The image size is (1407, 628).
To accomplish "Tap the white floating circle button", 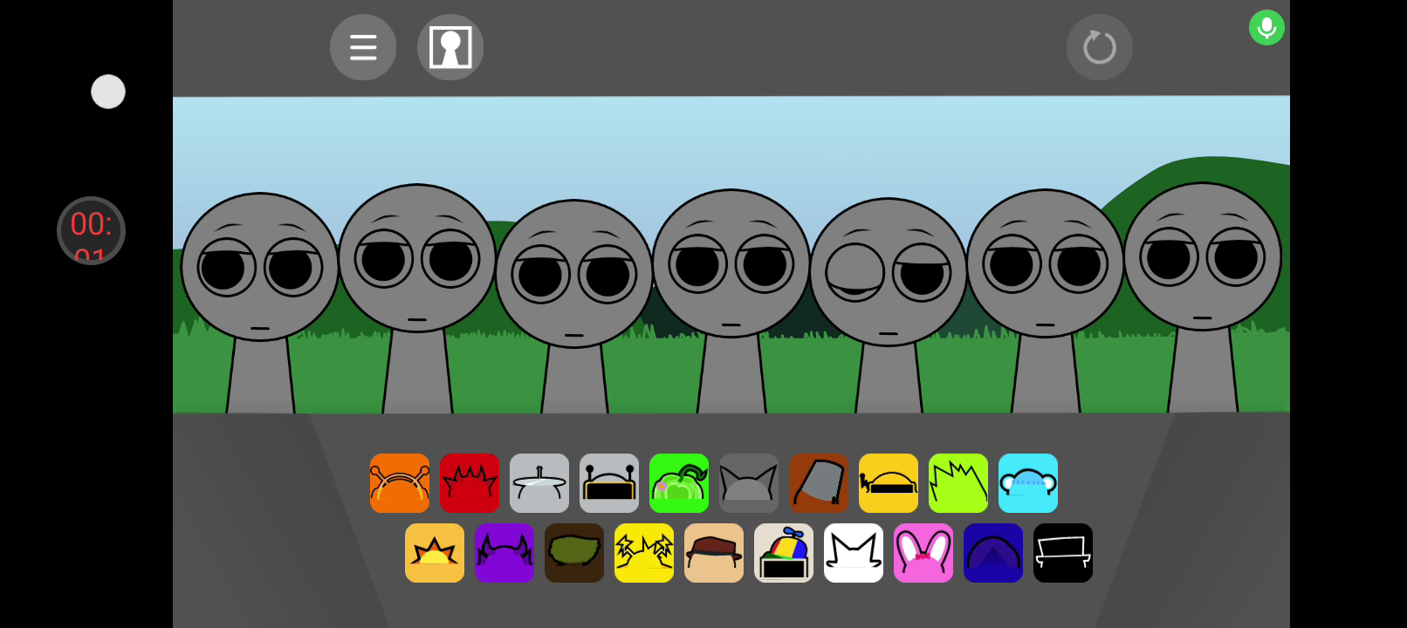I will pos(108,92).
